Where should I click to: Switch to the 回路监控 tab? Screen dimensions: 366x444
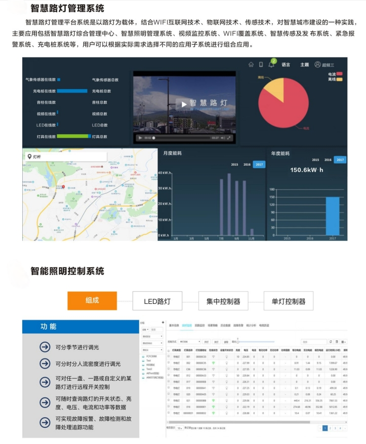[200, 326]
